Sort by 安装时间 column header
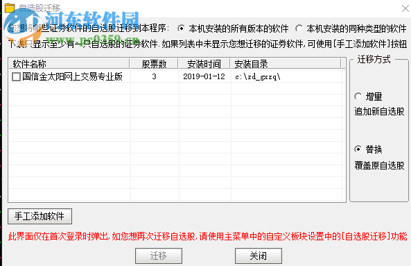 pos(204,64)
